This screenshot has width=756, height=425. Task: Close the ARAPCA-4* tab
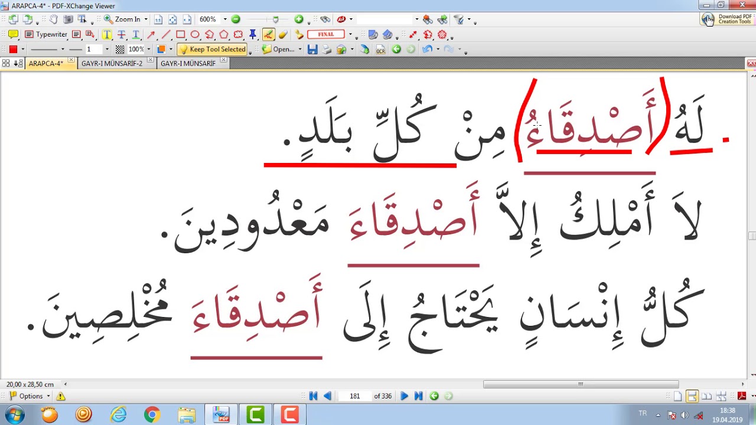pyautogui.click(x=71, y=61)
